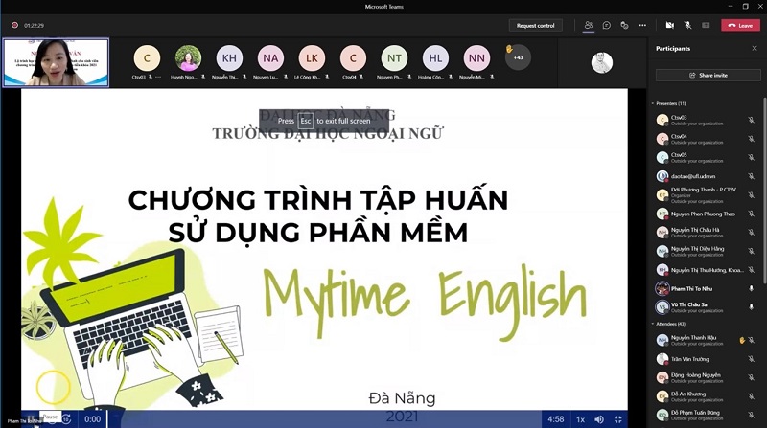Click the Share invite button
The height and width of the screenshot is (428, 767).
[x=708, y=75]
